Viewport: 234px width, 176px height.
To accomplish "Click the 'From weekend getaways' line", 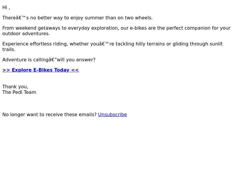I will [116, 28].
